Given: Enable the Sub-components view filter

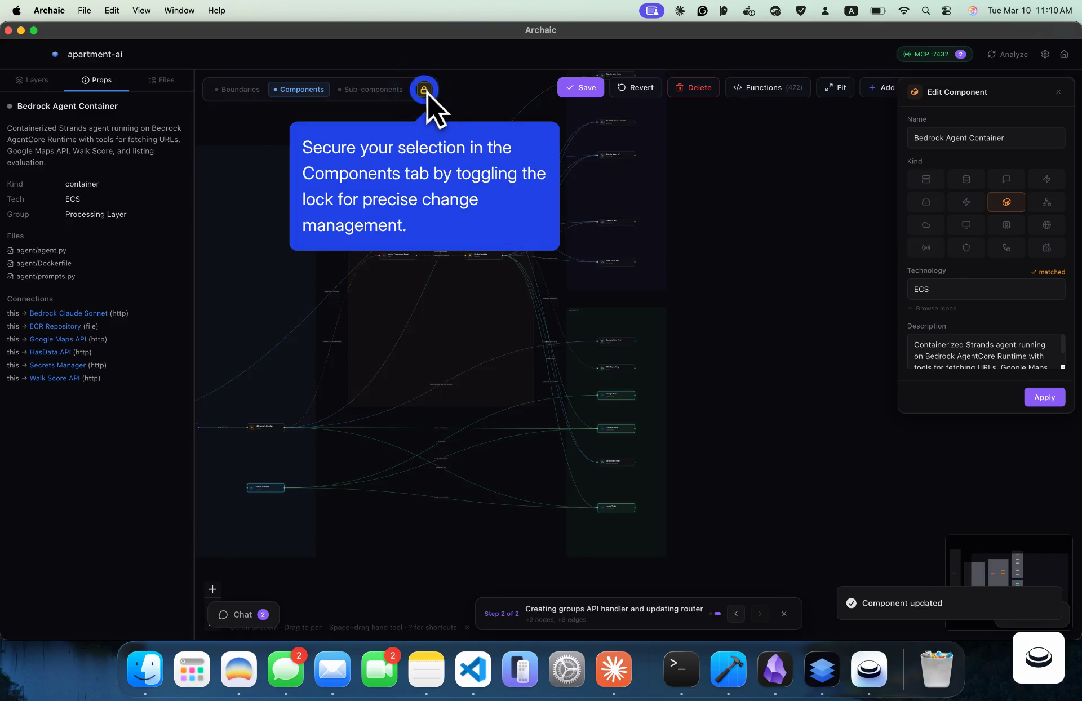Looking at the screenshot, I should click(370, 90).
